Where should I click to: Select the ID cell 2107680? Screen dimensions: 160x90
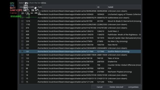100,72
